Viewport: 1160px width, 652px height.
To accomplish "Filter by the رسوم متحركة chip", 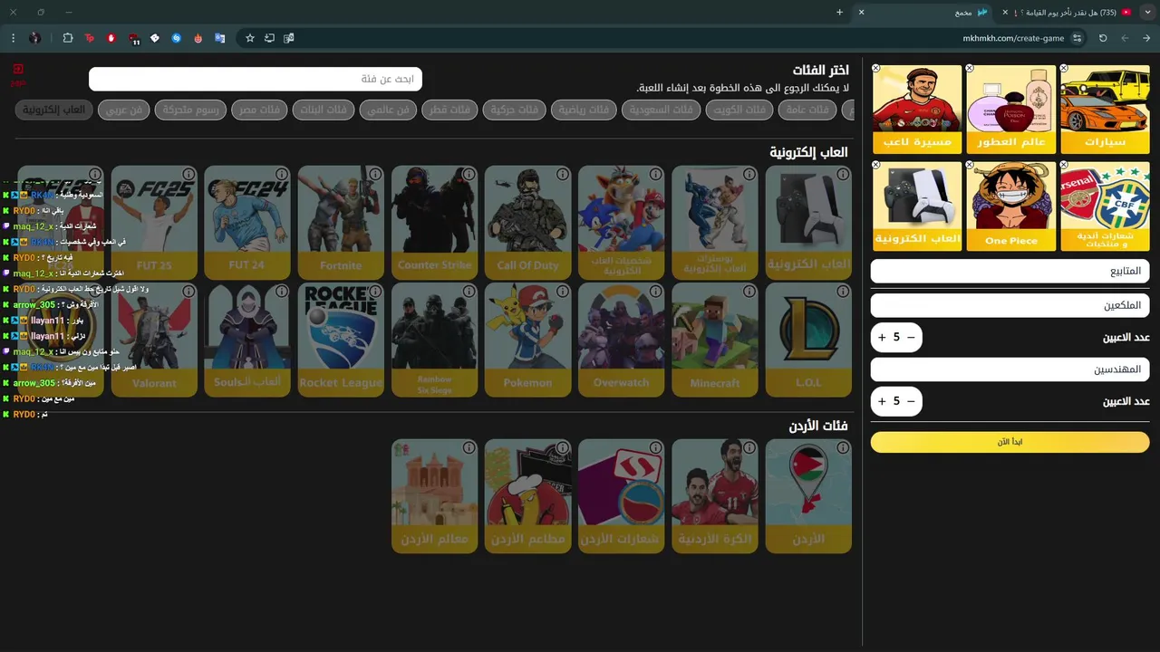I will [190, 110].
